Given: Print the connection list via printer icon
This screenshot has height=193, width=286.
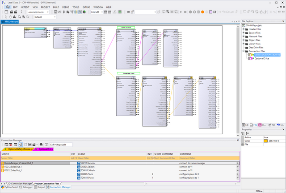Looking at the screenshot, I should (41, 145).
